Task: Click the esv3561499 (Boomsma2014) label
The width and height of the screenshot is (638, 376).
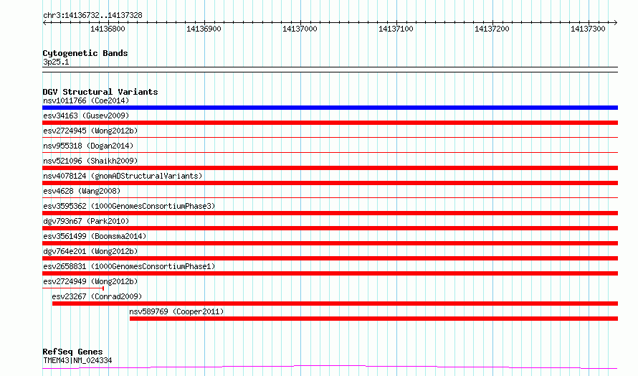Action: pyautogui.click(x=95, y=236)
